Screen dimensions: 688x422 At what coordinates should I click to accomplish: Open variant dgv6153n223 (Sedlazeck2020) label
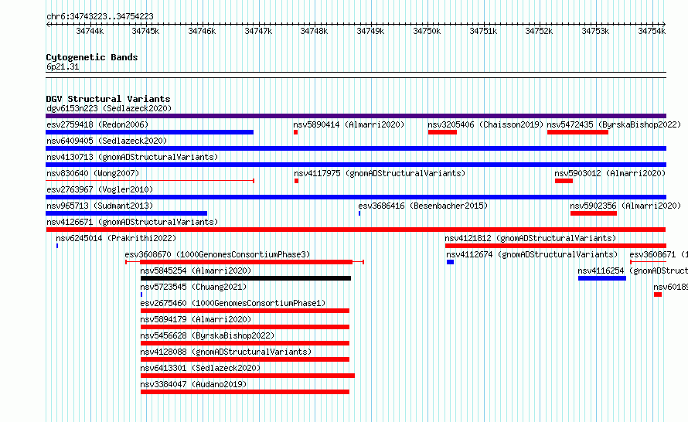(x=109, y=108)
